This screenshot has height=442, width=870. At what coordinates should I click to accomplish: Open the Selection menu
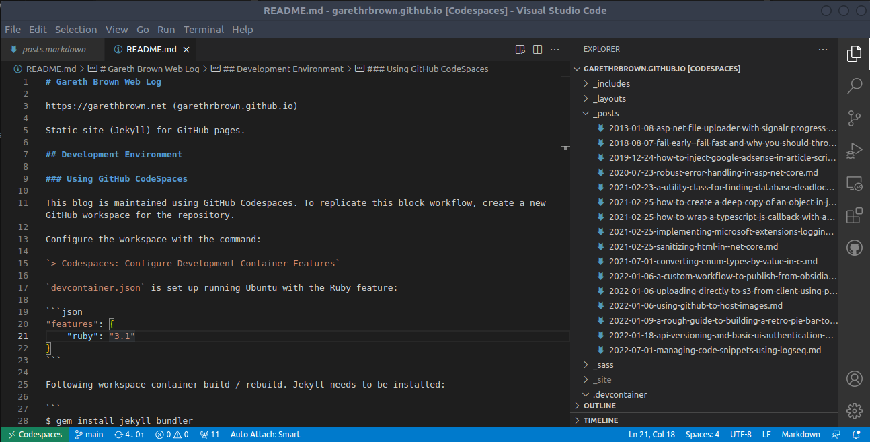(x=76, y=30)
